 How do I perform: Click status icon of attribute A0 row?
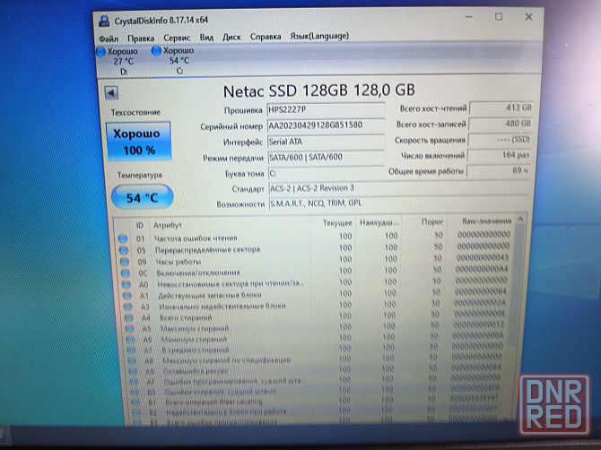click(126, 284)
